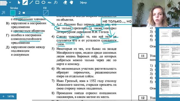Click the gray arrow icon below the logo
This screenshot has width=180, height=101.
[x=3, y=13]
